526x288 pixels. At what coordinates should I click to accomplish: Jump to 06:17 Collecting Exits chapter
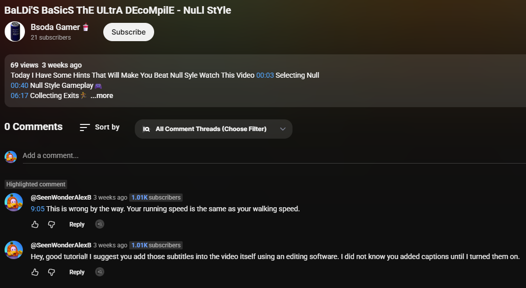pyautogui.click(x=19, y=95)
